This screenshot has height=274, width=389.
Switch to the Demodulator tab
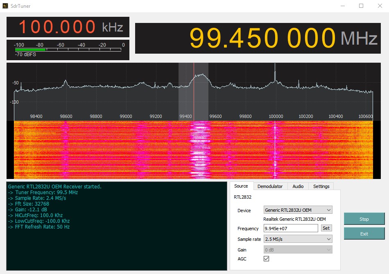coord(270,186)
